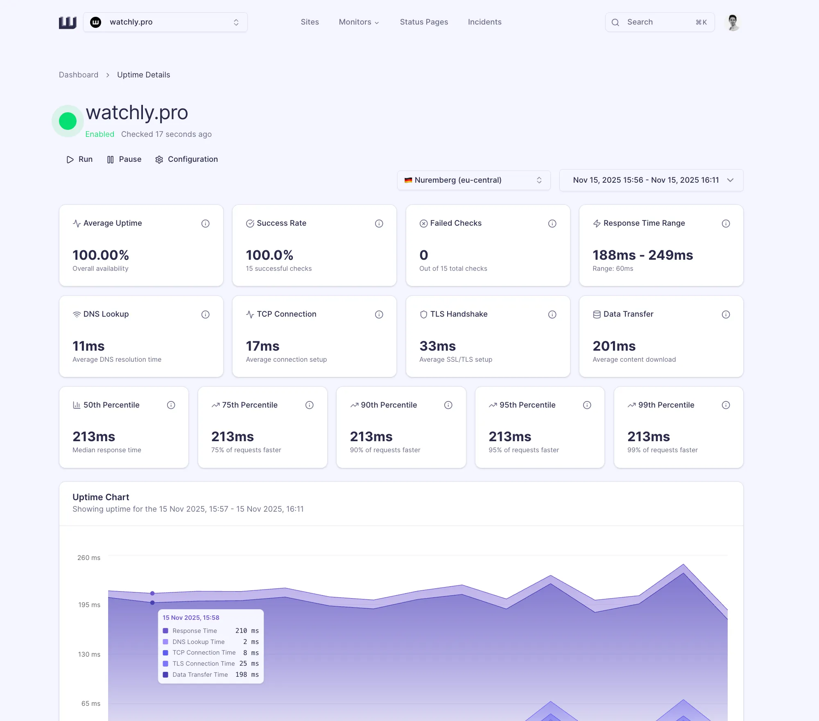819x721 pixels.
Task: Click the Data Transfer info icon
Action: (726, 315)
